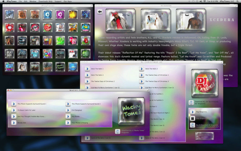Open the Techno pack icon
This screenshot has height=151, width=241.
60,54
